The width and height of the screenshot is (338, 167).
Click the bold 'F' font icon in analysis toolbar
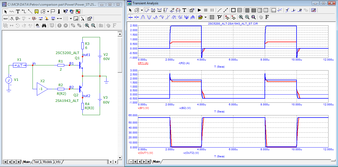click(x=267, y=17)
